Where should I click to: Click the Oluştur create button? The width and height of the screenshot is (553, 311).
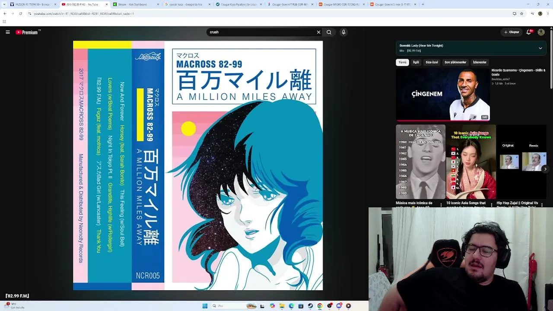click(x=512, y=32)
